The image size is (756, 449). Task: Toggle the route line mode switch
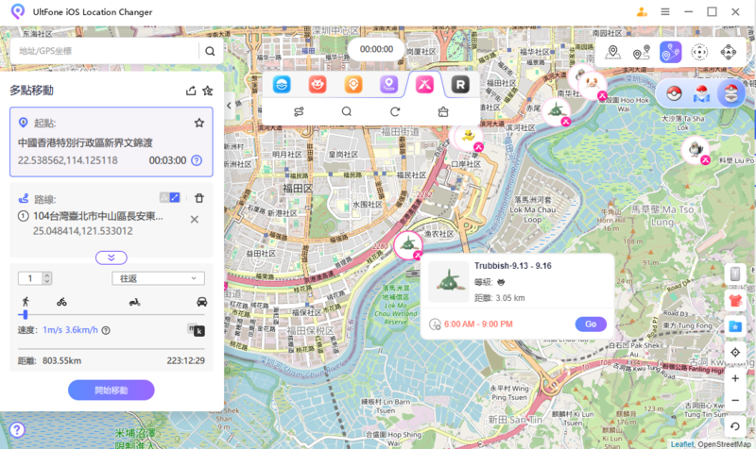click(170, 197)
